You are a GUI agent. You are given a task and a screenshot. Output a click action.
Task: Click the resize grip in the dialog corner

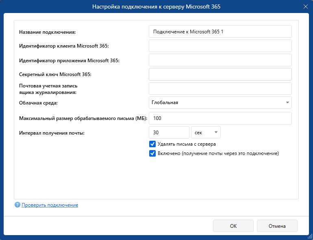(311, 237)
